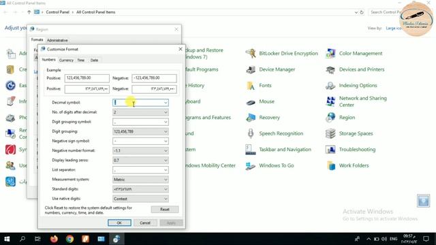Launch Chrome from the taskbar
This screenshot has width=436, height=245.
(x=69, y=239)
